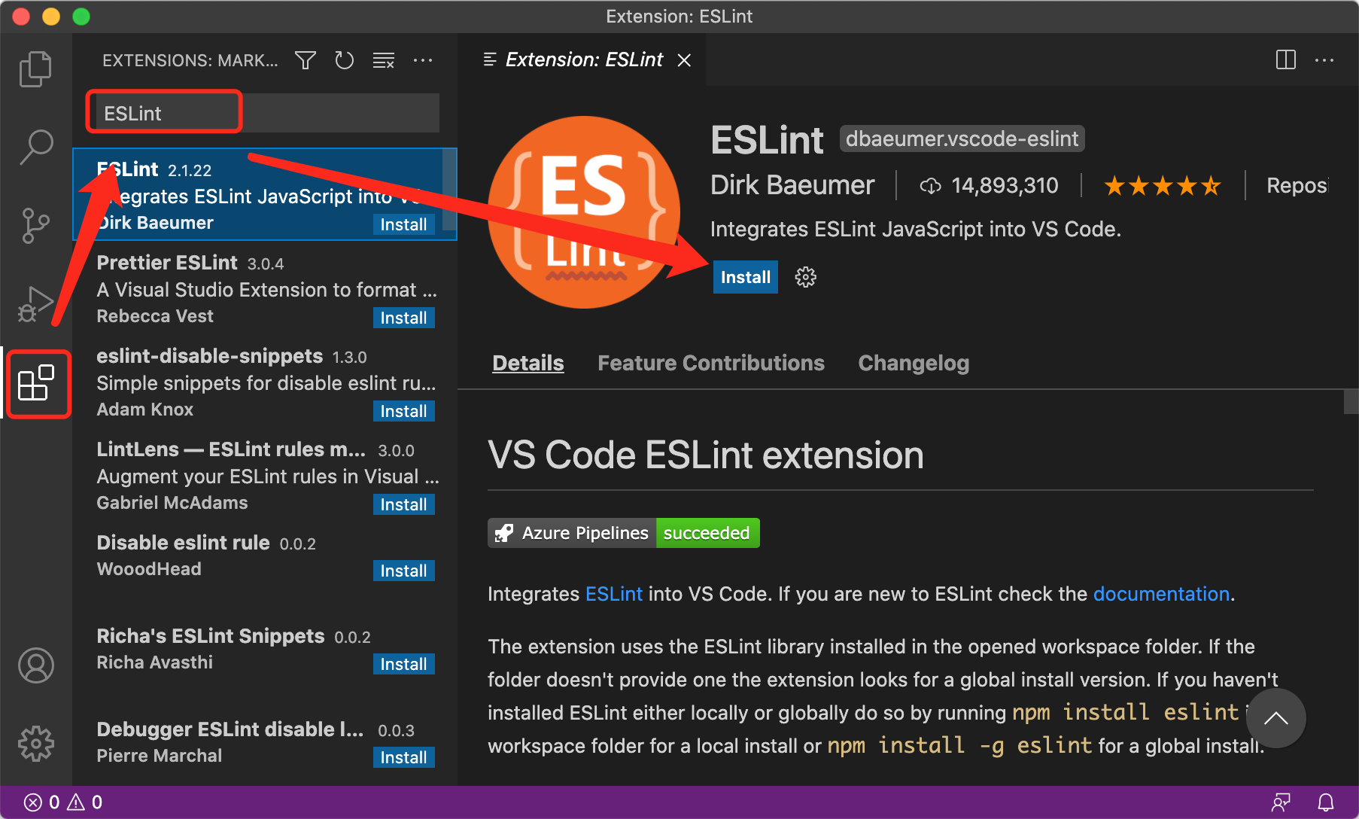Open More Actions menu in editor

point(1324,60)
